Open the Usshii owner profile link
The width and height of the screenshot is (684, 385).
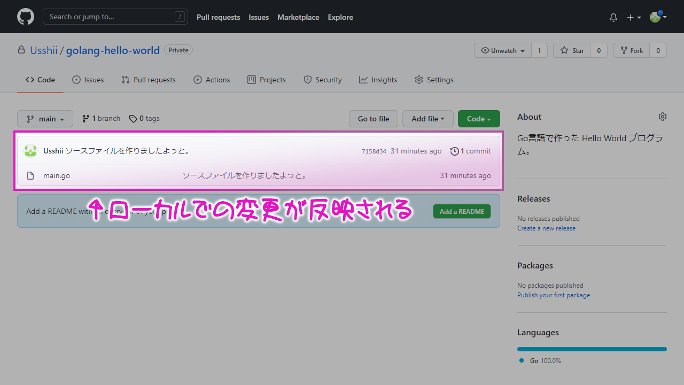[44, 50]
